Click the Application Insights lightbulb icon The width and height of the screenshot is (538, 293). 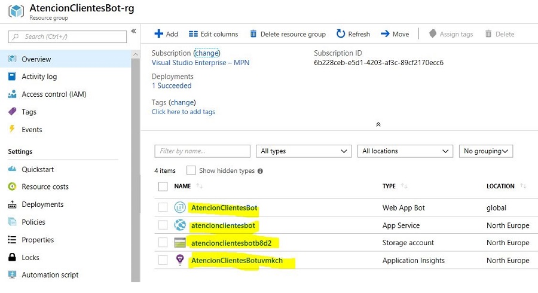coord(180,260)
